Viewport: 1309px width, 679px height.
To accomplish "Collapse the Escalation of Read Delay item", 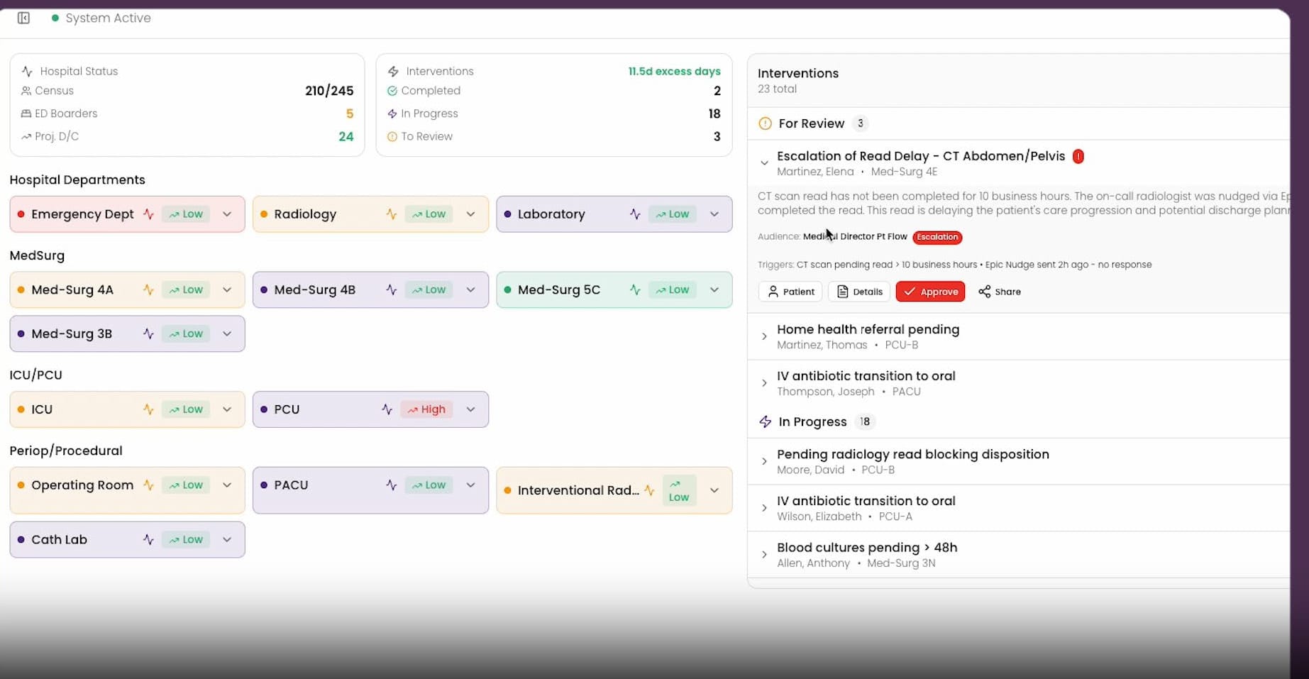I will pos(764,163).
